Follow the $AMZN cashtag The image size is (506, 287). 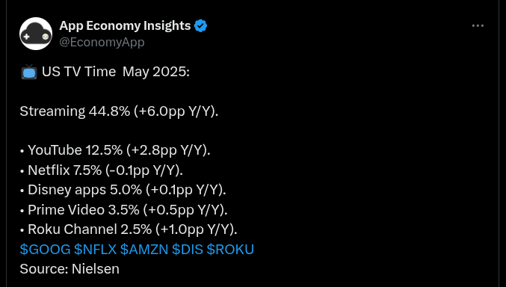coord(144,249)
